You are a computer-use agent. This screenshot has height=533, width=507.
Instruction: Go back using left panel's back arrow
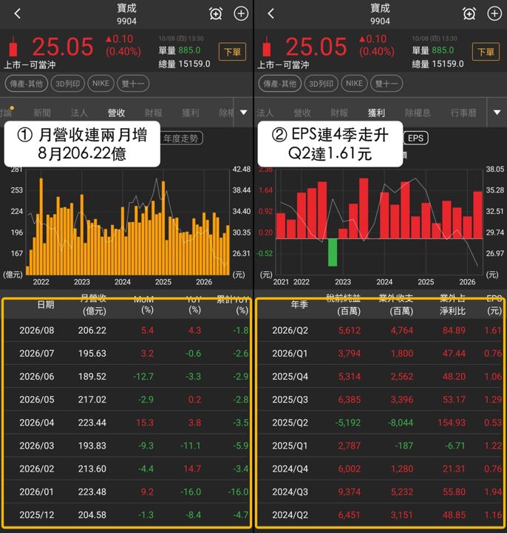(18, 13)
